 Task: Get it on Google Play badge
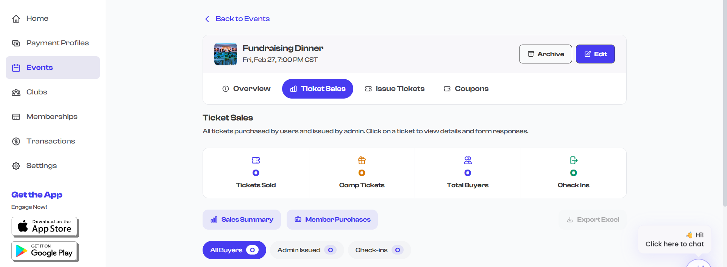coord(45,252)
